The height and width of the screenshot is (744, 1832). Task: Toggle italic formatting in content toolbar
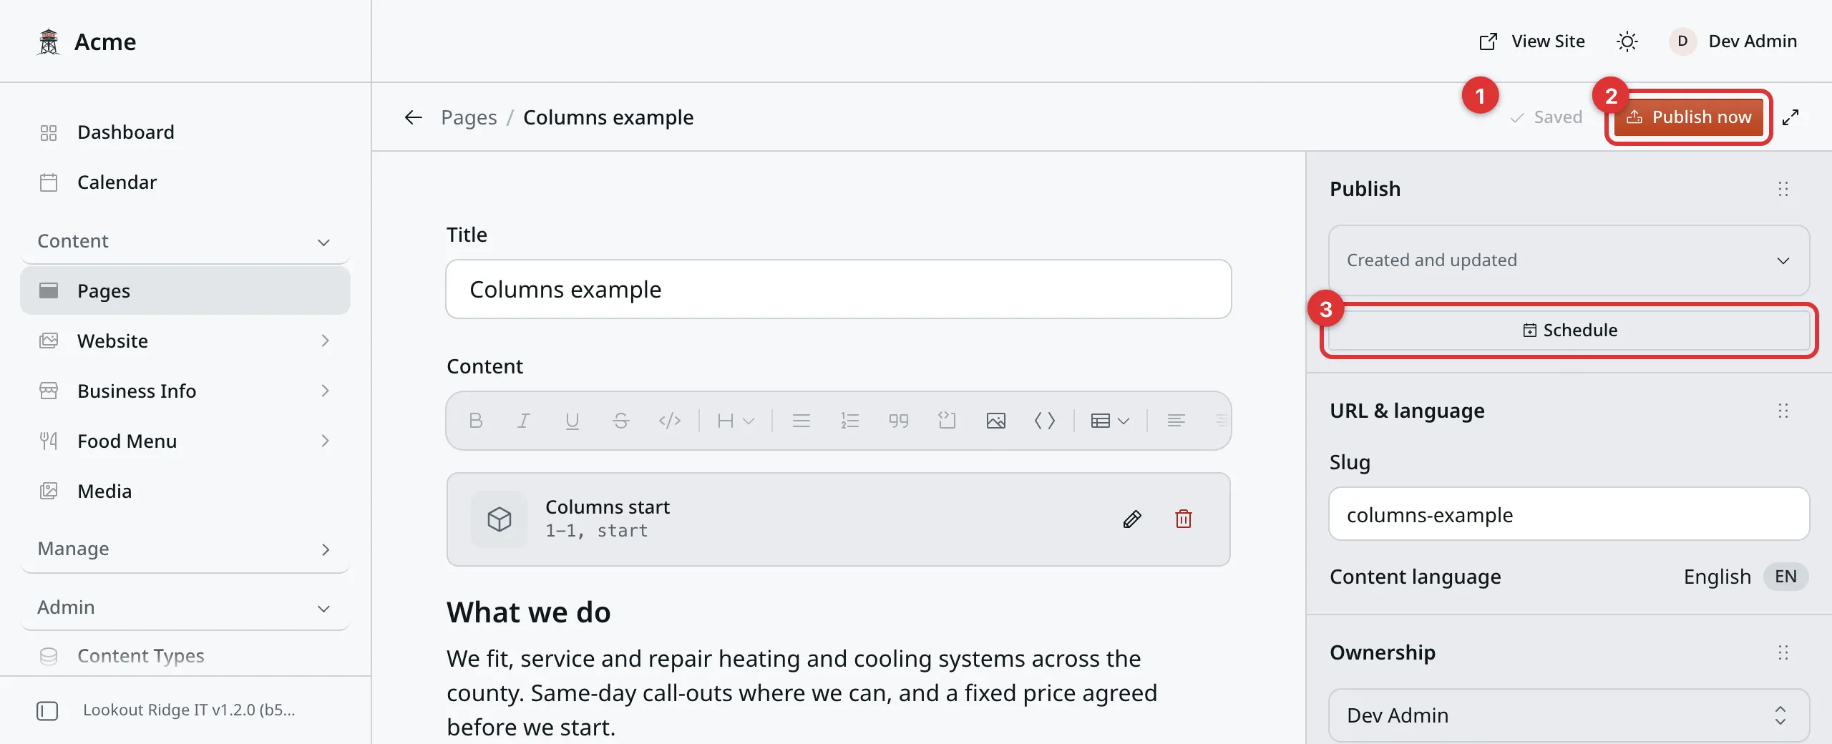click(524, 421)
